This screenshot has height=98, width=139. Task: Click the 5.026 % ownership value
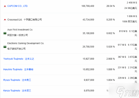tap(111, 47)
